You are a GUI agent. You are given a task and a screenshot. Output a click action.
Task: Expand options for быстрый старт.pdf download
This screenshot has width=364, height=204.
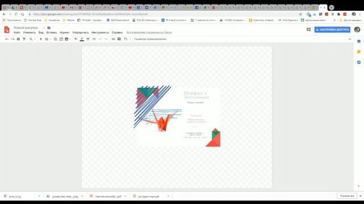click(168, 197)
